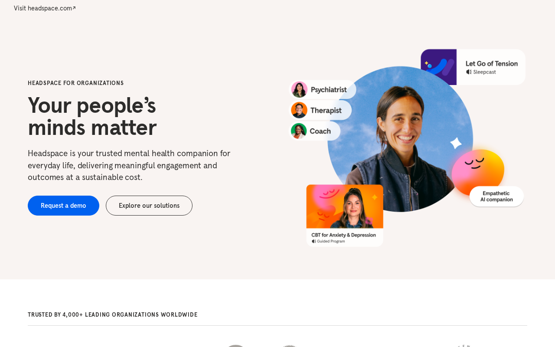Open Explore our solutions
Screen dimensions: 555x347
[149, 206]
